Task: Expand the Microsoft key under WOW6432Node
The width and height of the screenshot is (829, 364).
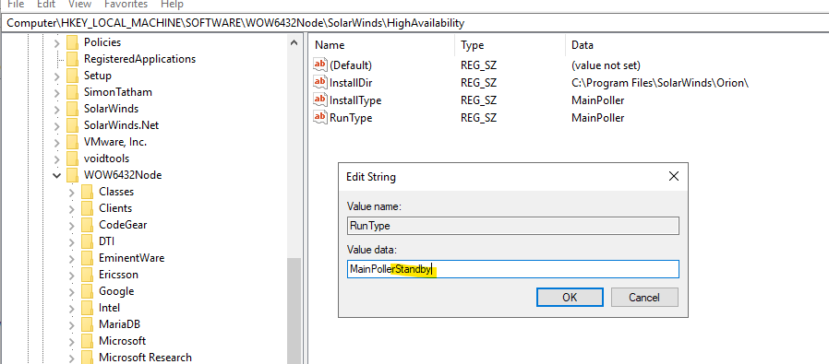Action: tap(72, 341)
